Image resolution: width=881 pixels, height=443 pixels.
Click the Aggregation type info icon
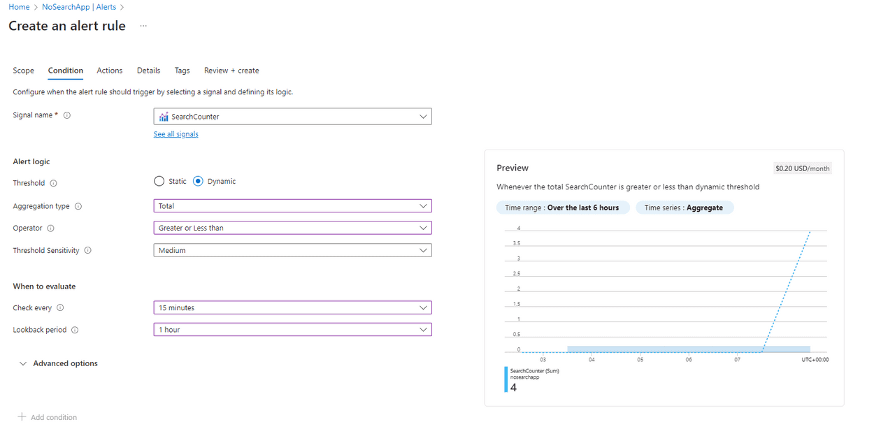78,206
